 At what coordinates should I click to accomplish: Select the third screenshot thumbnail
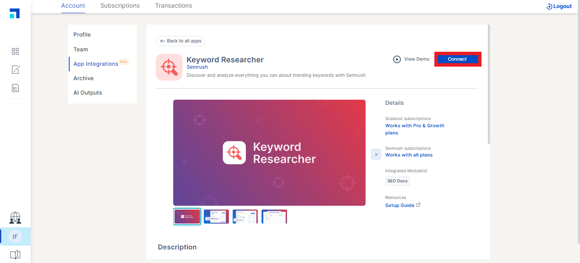click(x=245, y=216)
